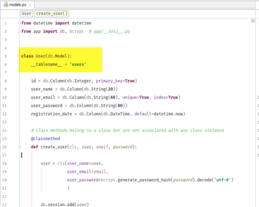Screen dimensions: 259x207
Task: Click db.DateTime on line 12
Action: (x=116, y=114)
